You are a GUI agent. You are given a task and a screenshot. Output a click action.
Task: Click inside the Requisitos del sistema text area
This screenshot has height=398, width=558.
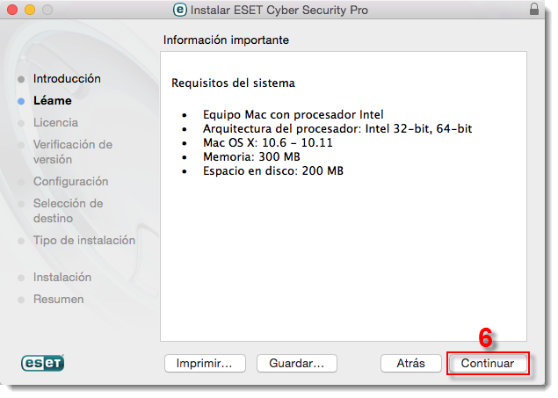[x=344, y=196]
